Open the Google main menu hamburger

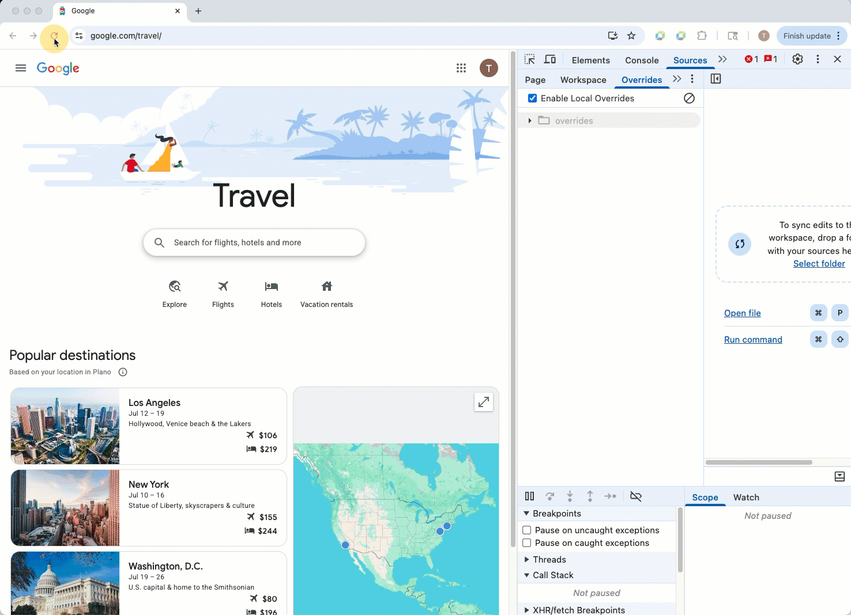tap(21, 68)
